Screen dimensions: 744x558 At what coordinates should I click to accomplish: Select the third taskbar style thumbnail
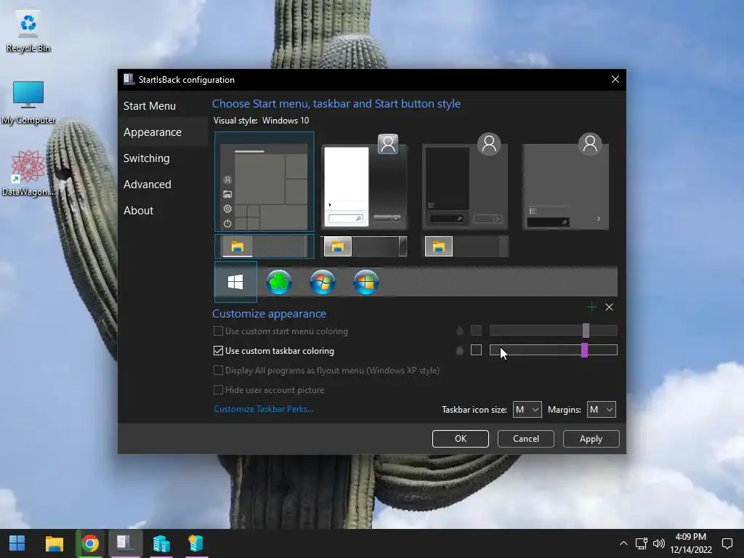pyautogui.click(x=466, y=246)
